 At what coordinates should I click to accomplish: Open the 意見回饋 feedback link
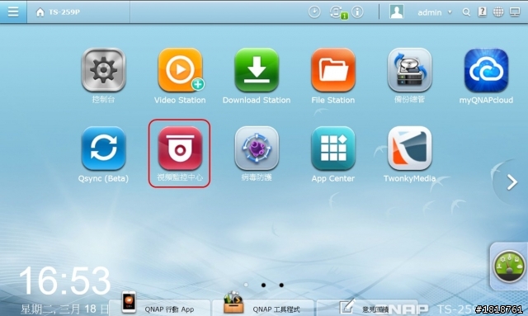367,308
